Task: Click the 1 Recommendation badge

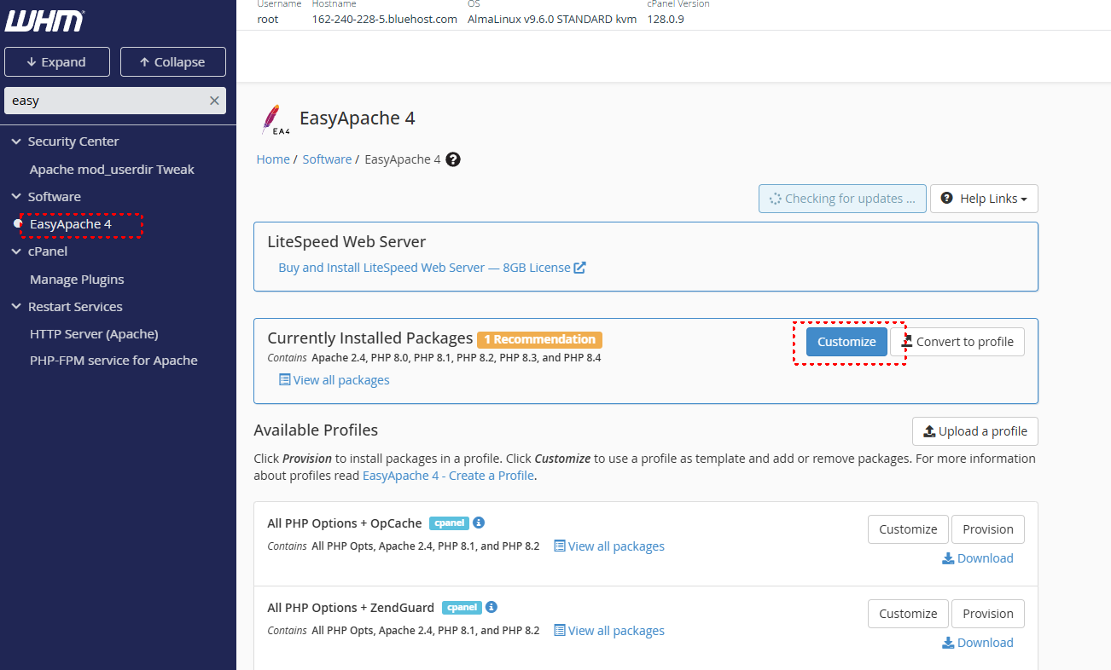Action: (539, 339)
